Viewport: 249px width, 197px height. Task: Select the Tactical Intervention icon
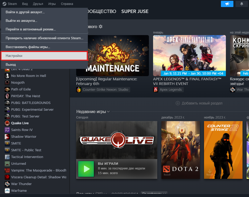coord(7,157)
